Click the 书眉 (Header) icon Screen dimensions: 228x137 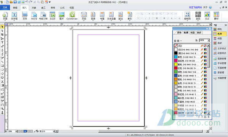point(102,16)
